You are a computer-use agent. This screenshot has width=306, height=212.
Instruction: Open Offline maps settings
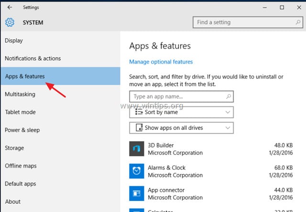[61, 166]
